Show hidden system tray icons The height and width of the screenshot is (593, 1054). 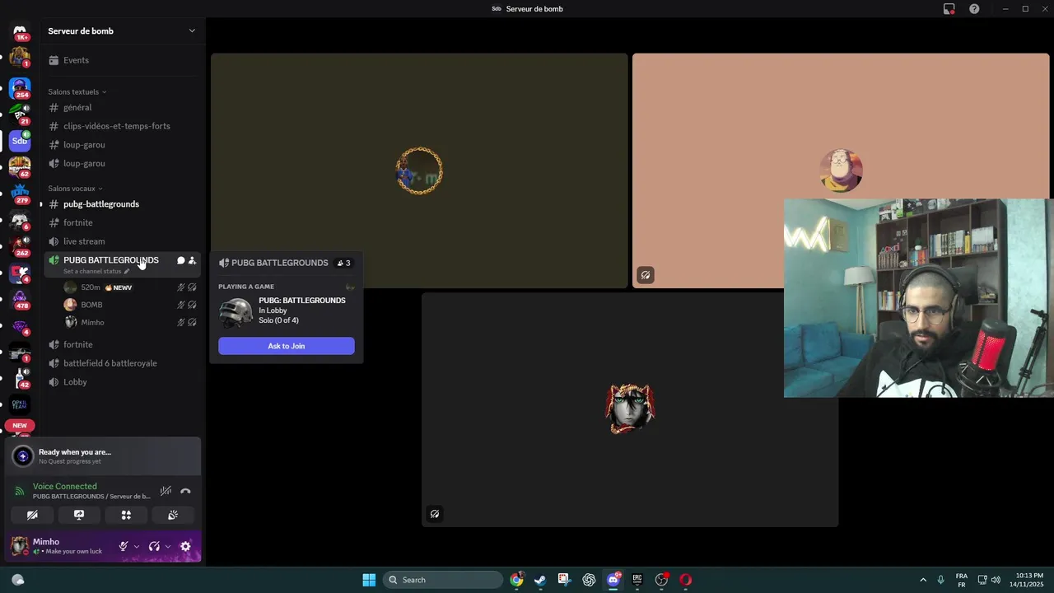tap(923, 580)
